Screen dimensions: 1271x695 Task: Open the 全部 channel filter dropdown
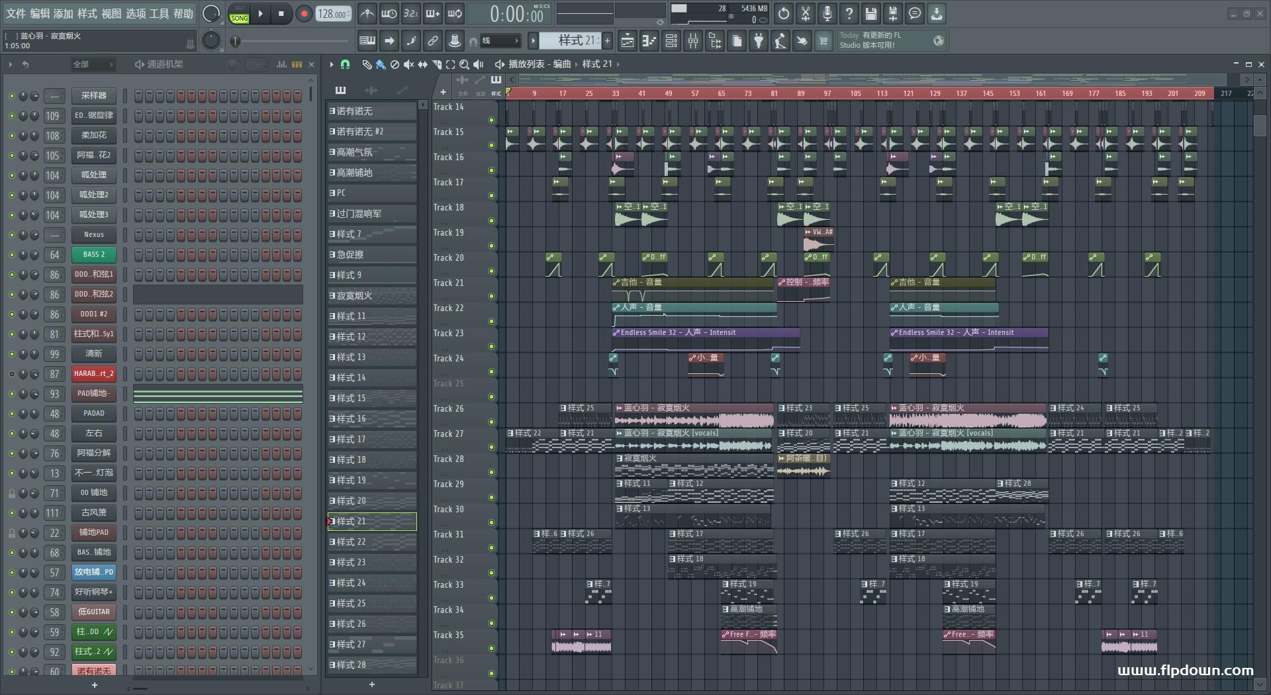pyautogui.click(x=93, y=64)
